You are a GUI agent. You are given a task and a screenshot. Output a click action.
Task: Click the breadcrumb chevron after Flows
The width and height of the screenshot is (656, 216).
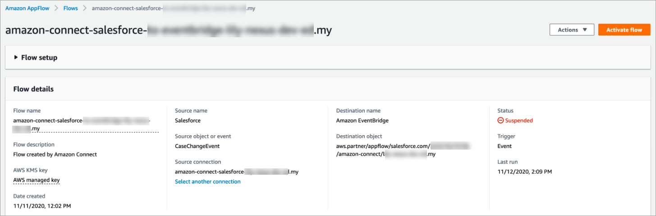point(84,8)
